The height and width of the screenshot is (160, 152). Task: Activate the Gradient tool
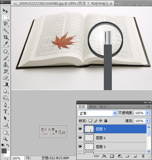(5, 84)
